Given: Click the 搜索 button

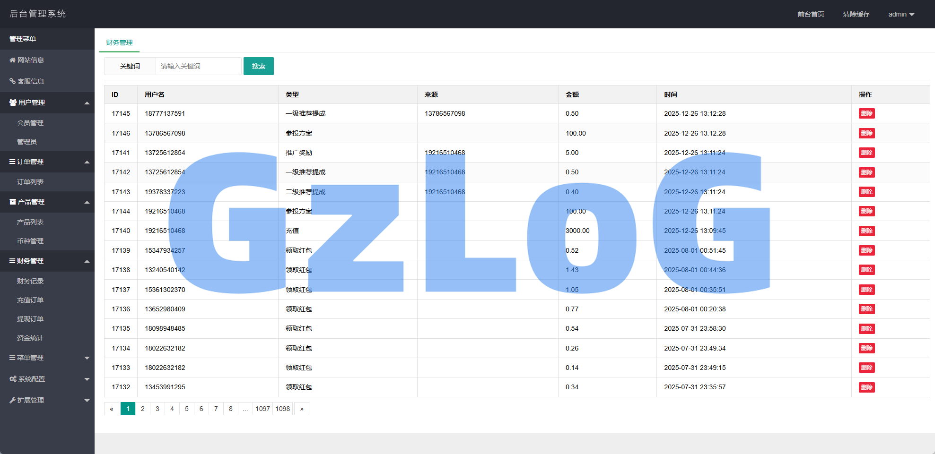Looking at the screenshot, I should coord(258,66).
